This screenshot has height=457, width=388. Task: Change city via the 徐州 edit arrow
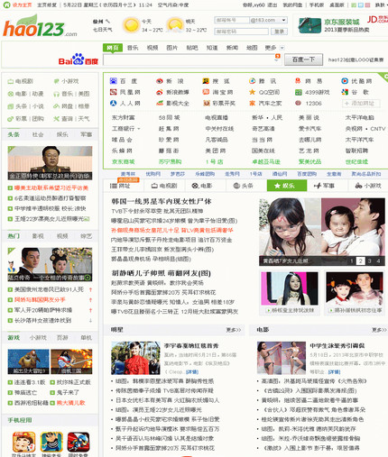pos(107,22)
